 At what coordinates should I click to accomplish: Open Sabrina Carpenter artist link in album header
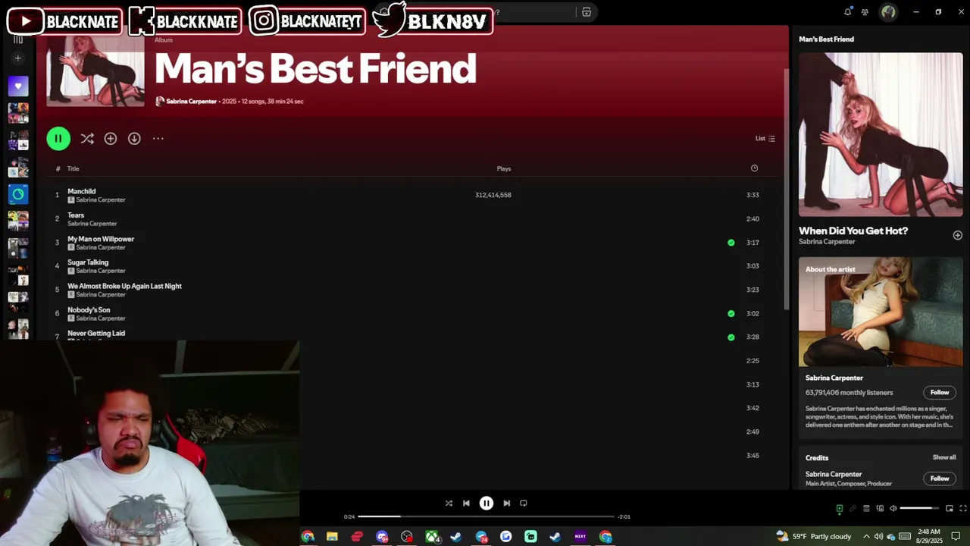[x=191, y=101]
